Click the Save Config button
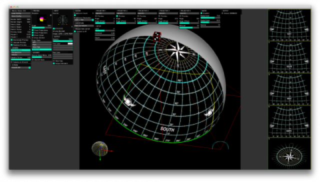This screenshot has height=182, width=320. (20, 16)
